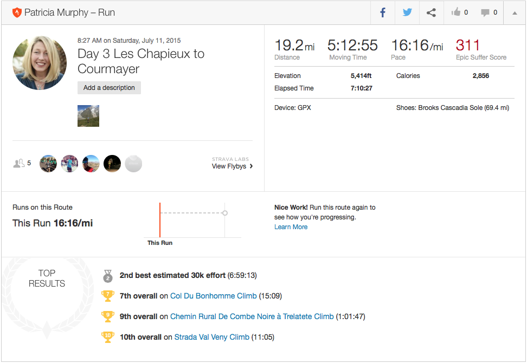This screenshot has height=363, width=527.
Task: Open Strada Val Veny Climb segment
Action: pyautogui.click(x=211, y=337)
